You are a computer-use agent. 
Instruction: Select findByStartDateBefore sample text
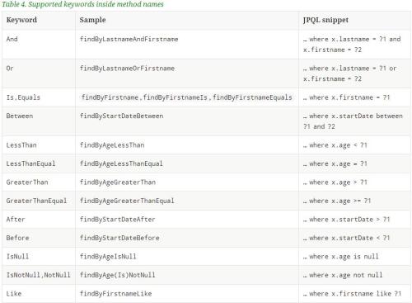[119, 238]
